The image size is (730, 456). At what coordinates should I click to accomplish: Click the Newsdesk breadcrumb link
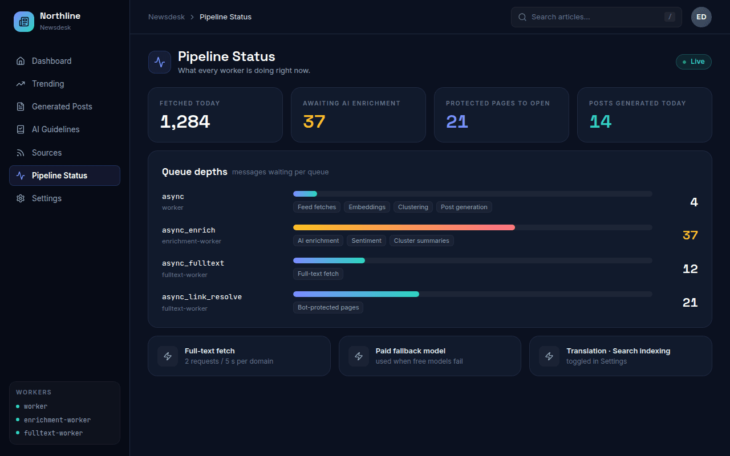pyautogui.click(x=167, y=17)
